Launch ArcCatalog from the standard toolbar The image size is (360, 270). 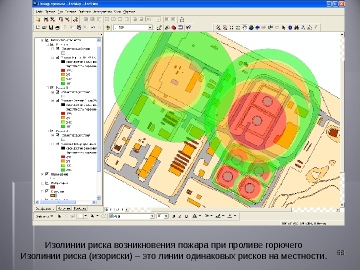coord(167,27)
